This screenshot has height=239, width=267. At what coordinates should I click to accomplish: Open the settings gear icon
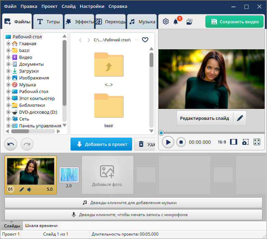coord(166,22)
